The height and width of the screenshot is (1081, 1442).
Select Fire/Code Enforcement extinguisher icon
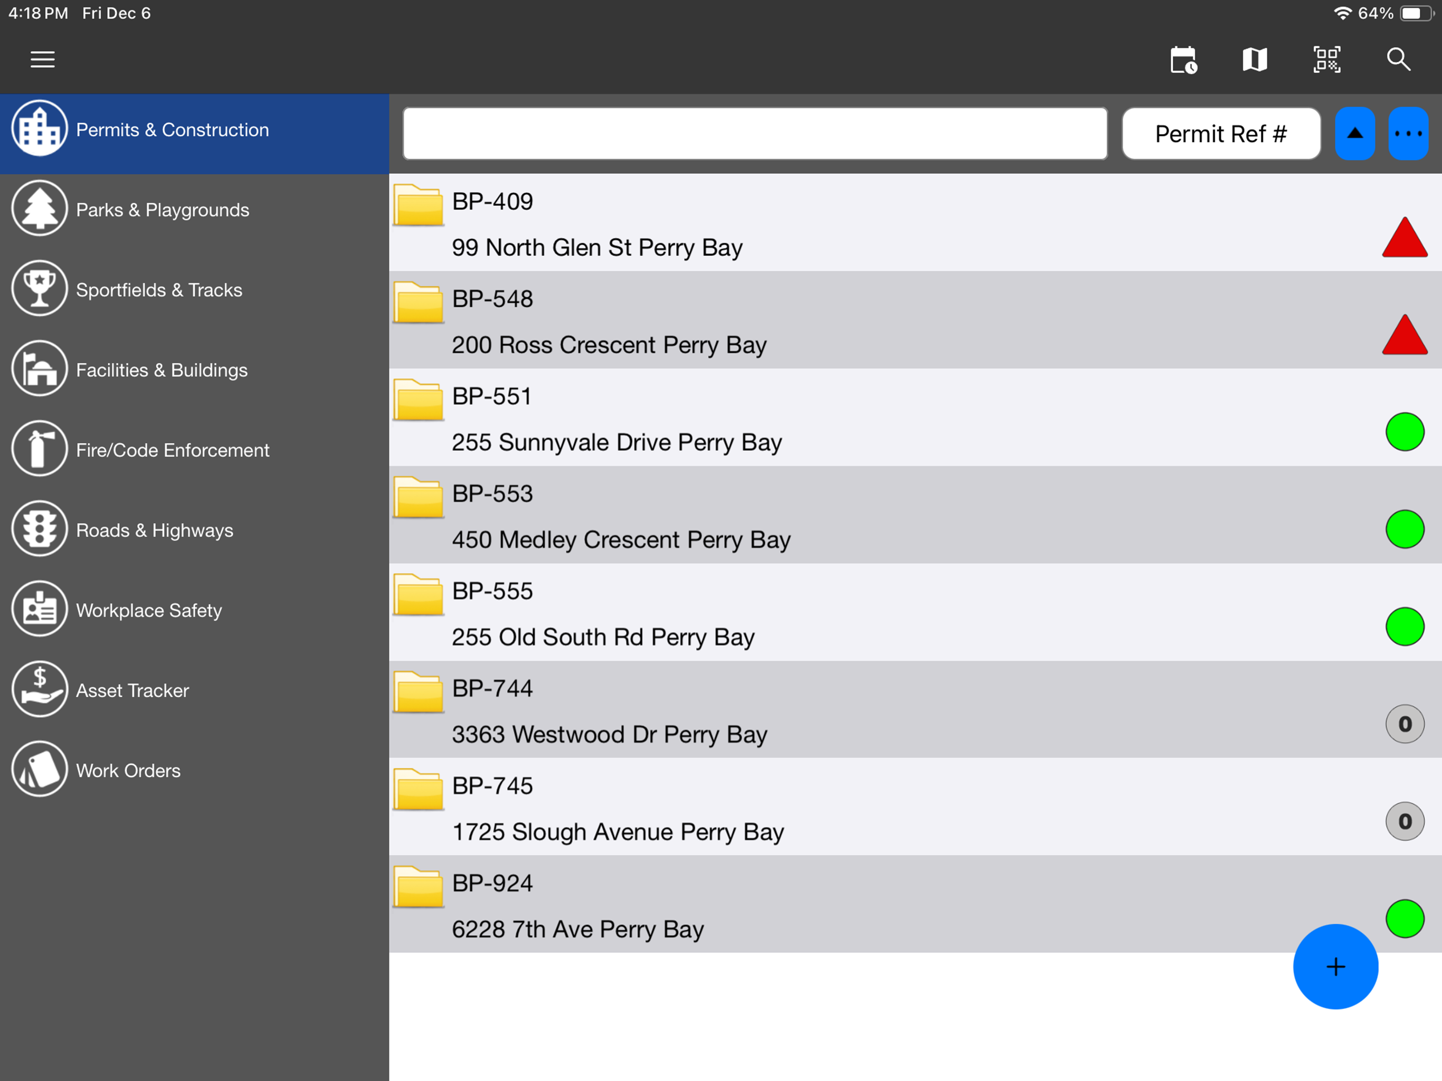coord(40,449)
